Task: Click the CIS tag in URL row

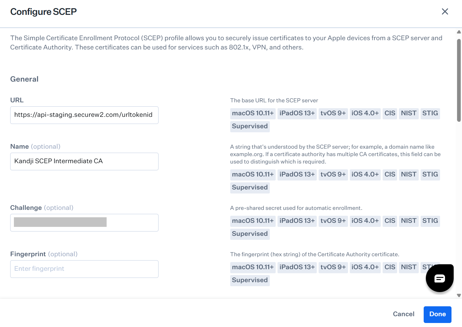Action: [x=390, y=113]
